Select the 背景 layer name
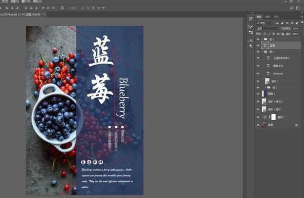The height and width of the screenshot is (198, 304). 271,125
